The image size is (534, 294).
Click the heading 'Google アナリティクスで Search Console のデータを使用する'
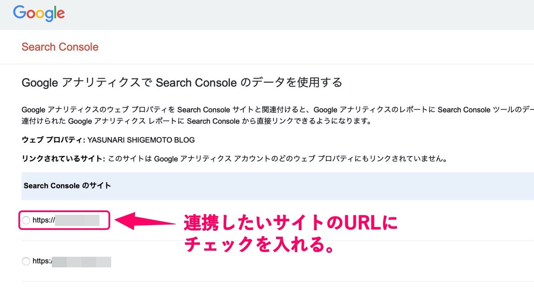pyautogui.click(x=182, y=82)
